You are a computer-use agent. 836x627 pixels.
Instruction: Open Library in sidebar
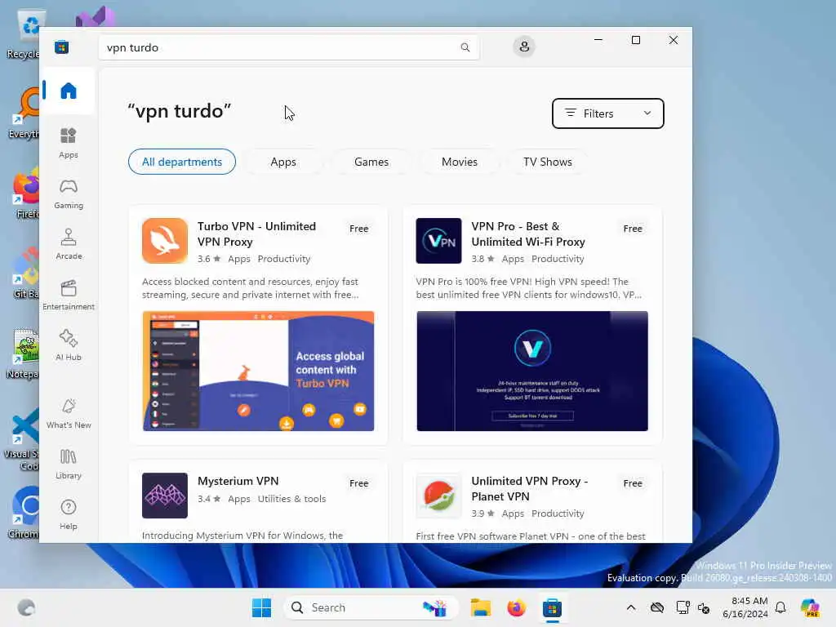click(69, 464)
